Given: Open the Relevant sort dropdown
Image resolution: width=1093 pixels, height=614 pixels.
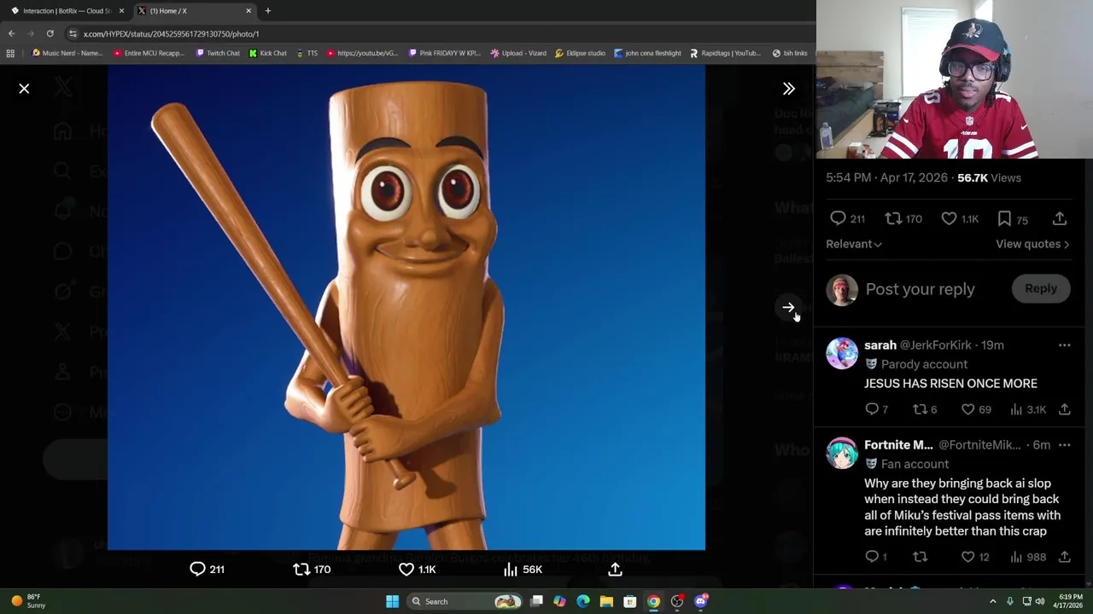Looking at the screenshot, I should tap(854, 244).
